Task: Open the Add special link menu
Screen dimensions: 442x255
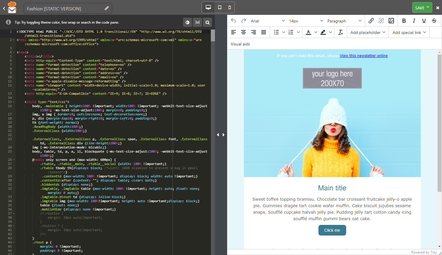Action: [409, 32]
